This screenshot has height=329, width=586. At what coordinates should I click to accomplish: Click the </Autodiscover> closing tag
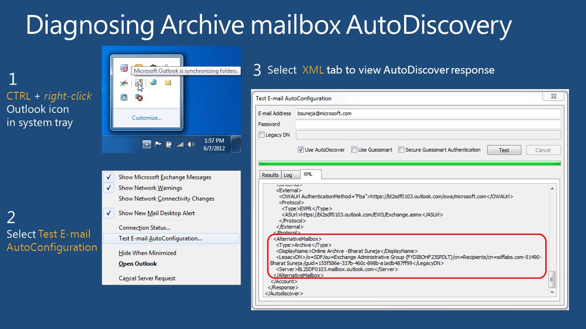pos(284,293)
